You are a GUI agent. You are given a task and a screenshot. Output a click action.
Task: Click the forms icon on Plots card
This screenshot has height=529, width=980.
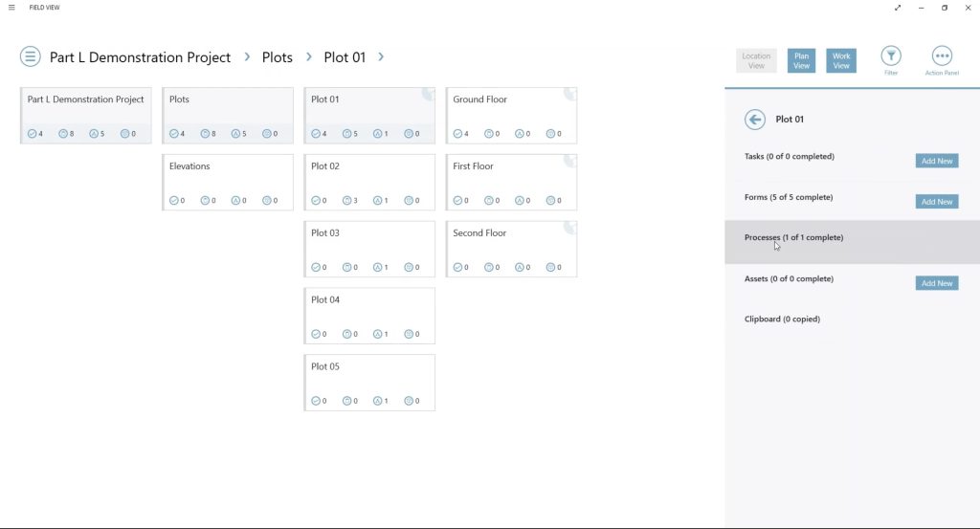coord(205,134)
